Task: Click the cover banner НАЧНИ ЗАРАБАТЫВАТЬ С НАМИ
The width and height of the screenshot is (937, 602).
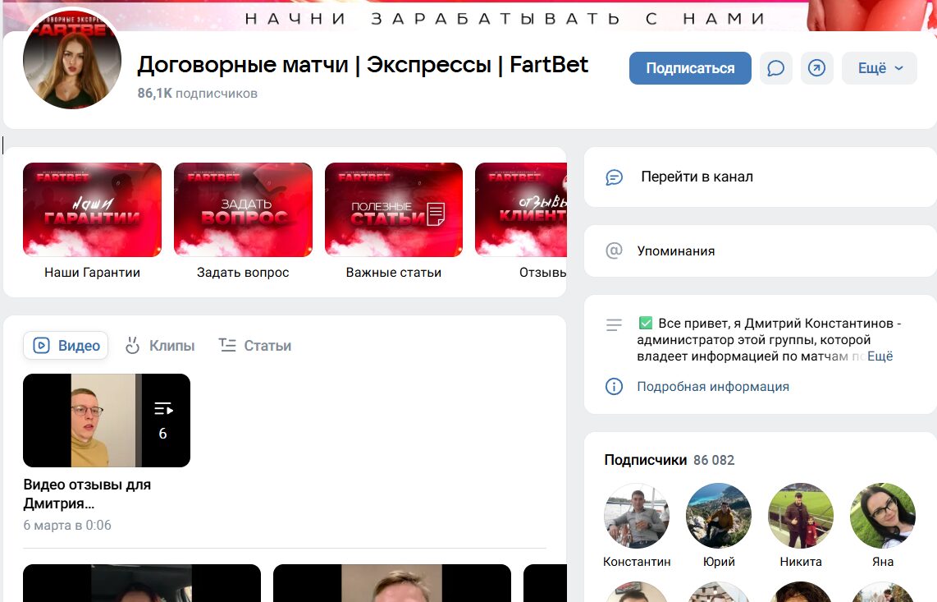Action: pyautogui.click(x=505, y=19)
